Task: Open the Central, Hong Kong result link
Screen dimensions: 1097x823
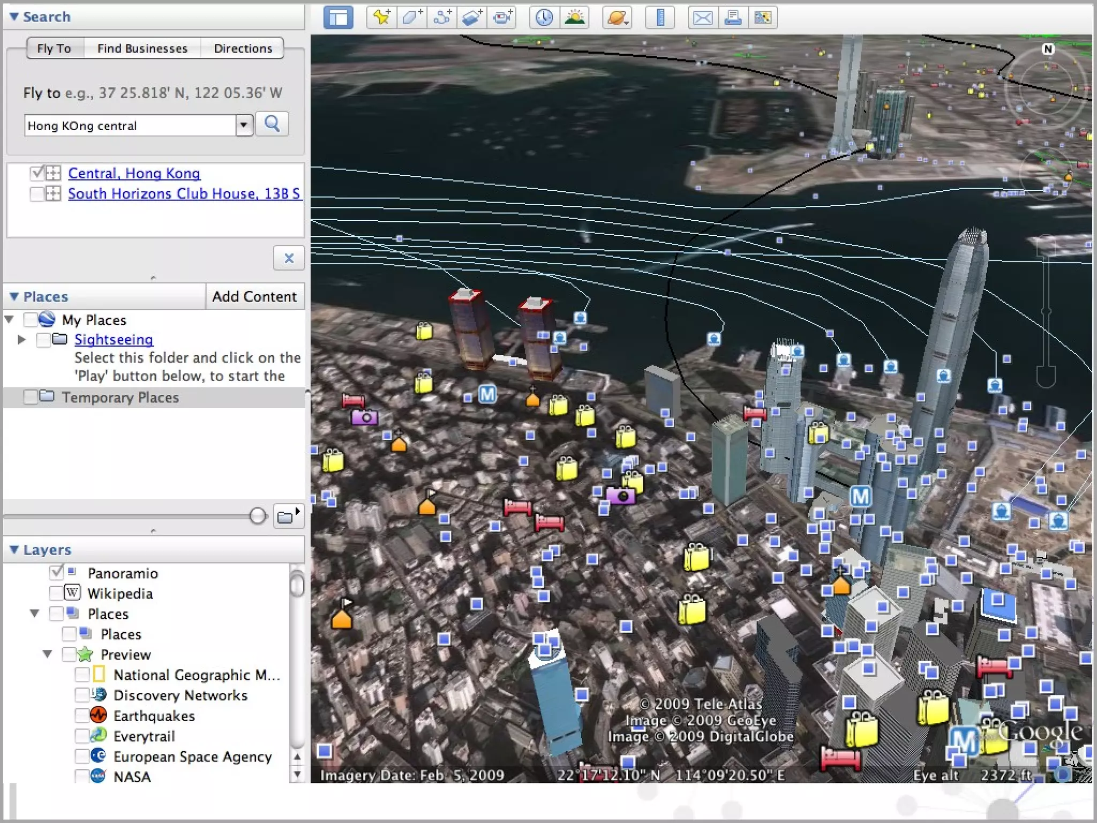Action: pyautogui.click(x=134, y=173)
